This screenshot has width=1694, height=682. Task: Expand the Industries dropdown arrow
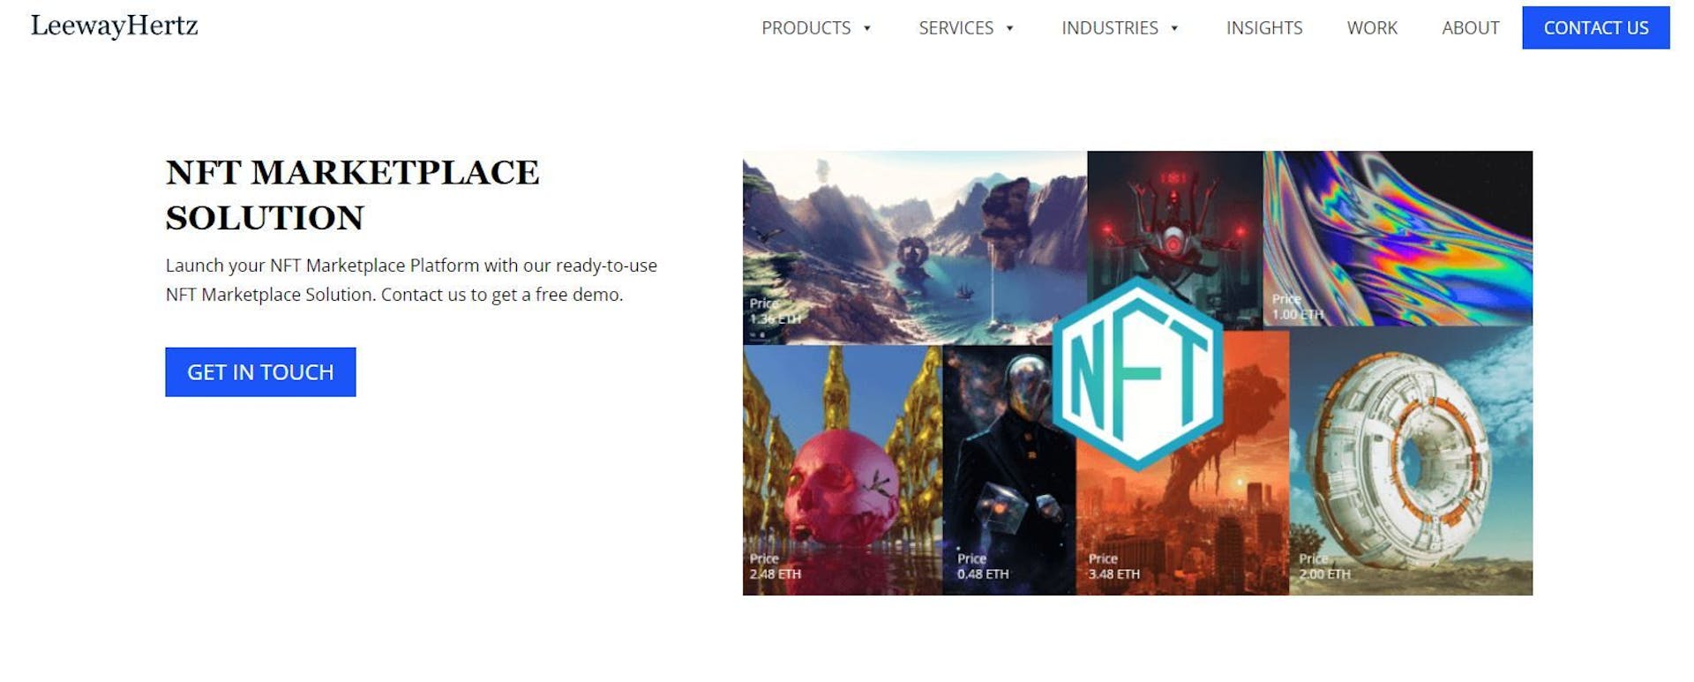tap(1174, 28)
